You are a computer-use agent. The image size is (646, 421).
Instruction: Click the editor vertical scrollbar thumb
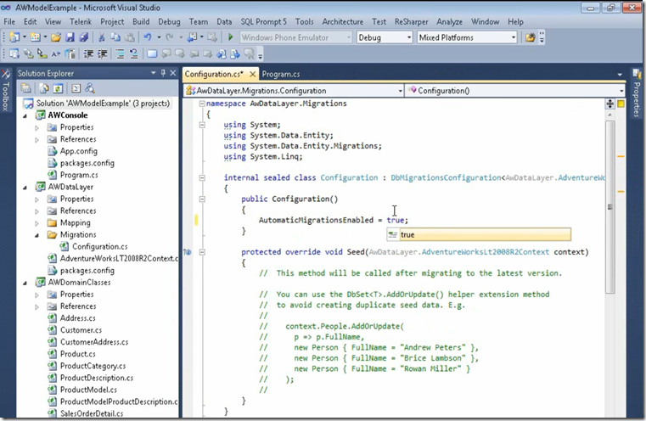[609, 207]
